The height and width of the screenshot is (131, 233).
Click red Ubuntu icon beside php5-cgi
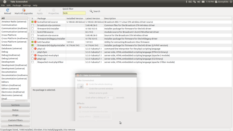pos(35,59)
